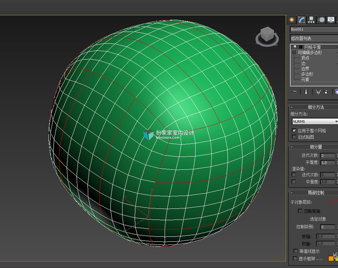Screen dimensions: 338x268
Task: Click the Pin Stack icon
Action: pyautogui.click(x=294, y=92)
